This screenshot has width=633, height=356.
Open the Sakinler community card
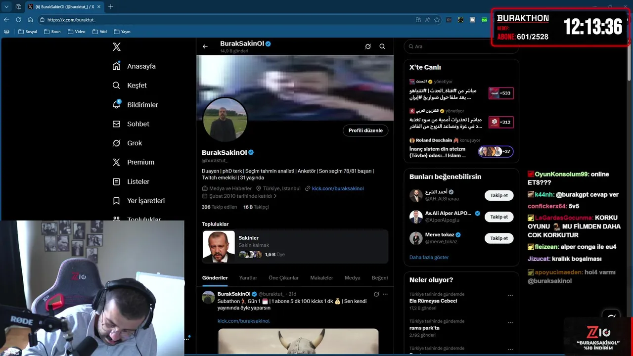(x=295, y=247)
